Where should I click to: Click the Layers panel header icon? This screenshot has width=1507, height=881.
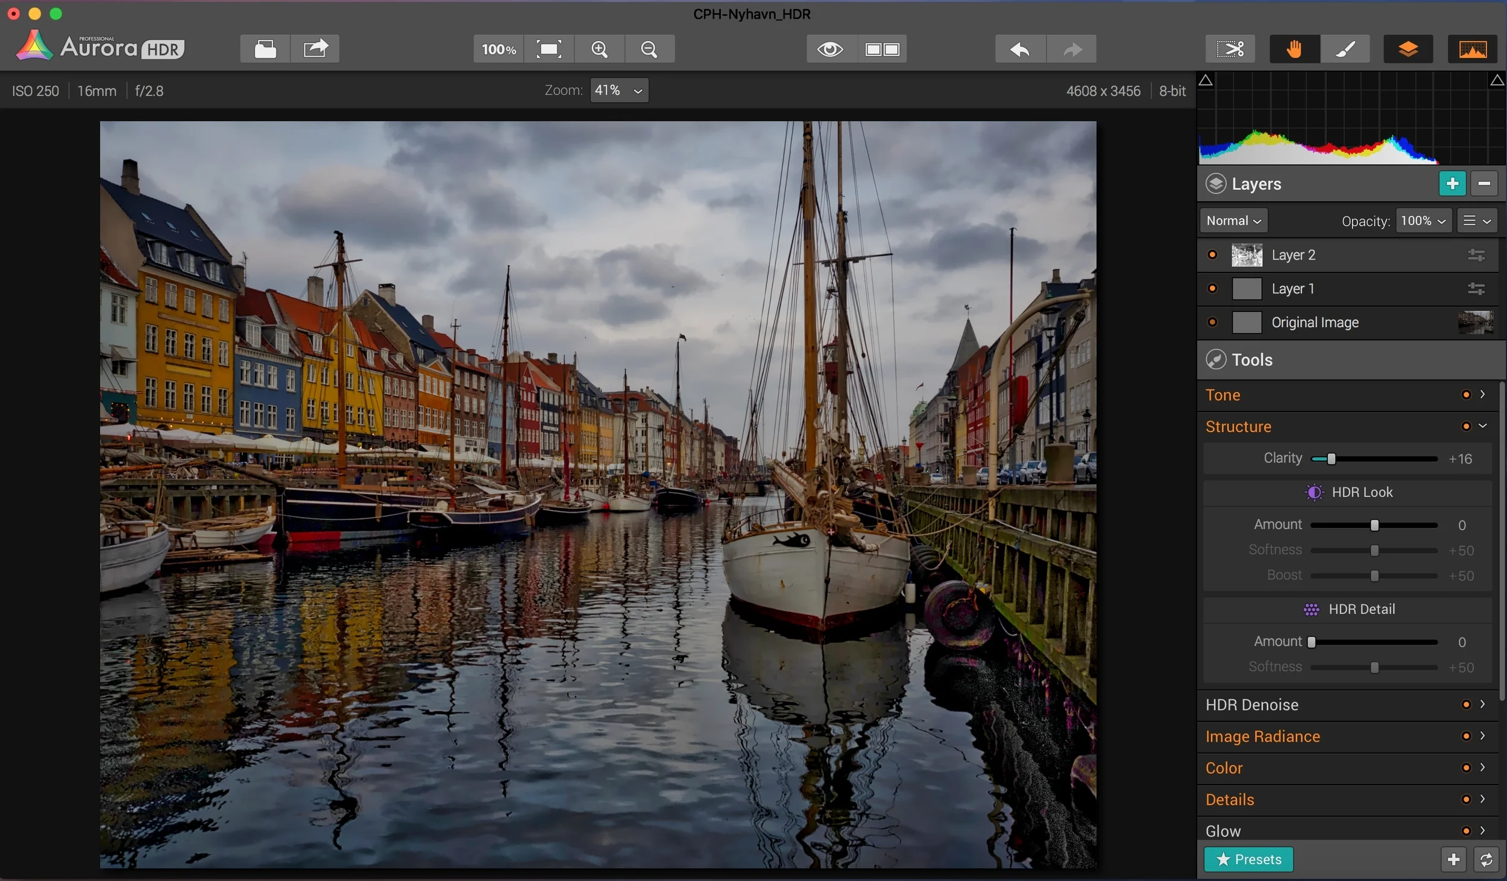(x=1216, y=184)
